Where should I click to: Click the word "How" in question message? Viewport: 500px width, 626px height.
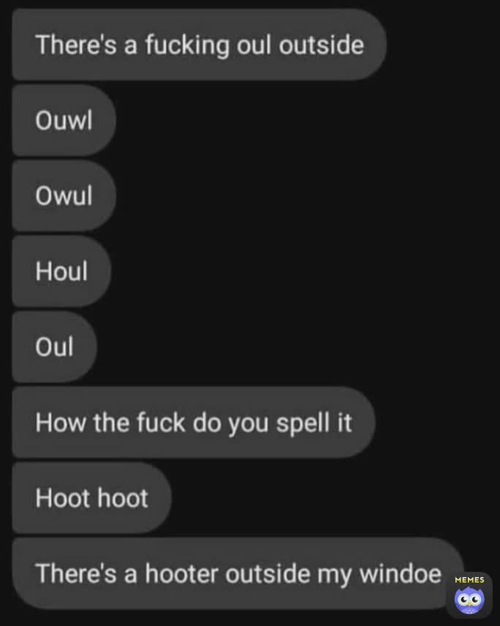(x=61, y=423)
